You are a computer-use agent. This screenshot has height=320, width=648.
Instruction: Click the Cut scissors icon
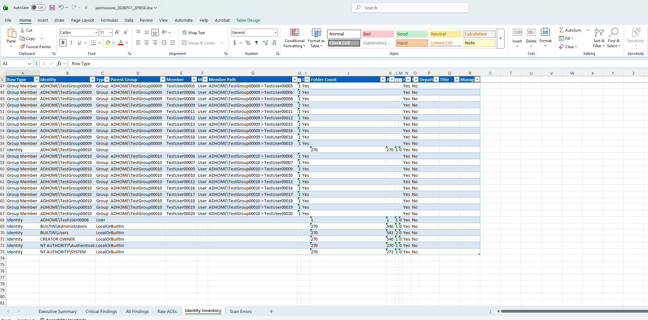pos(22,30)
